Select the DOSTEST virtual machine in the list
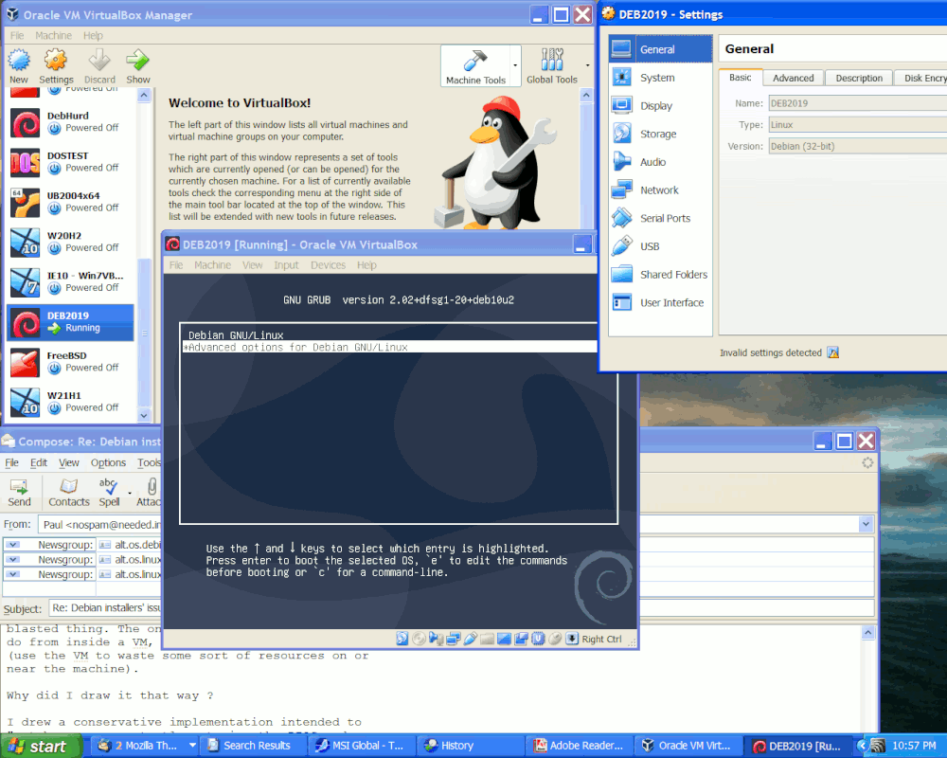 (x=71, y=162)
